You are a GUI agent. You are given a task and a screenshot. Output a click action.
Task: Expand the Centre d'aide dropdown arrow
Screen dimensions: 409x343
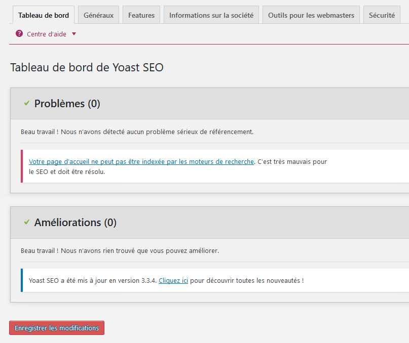click(74, 34)
